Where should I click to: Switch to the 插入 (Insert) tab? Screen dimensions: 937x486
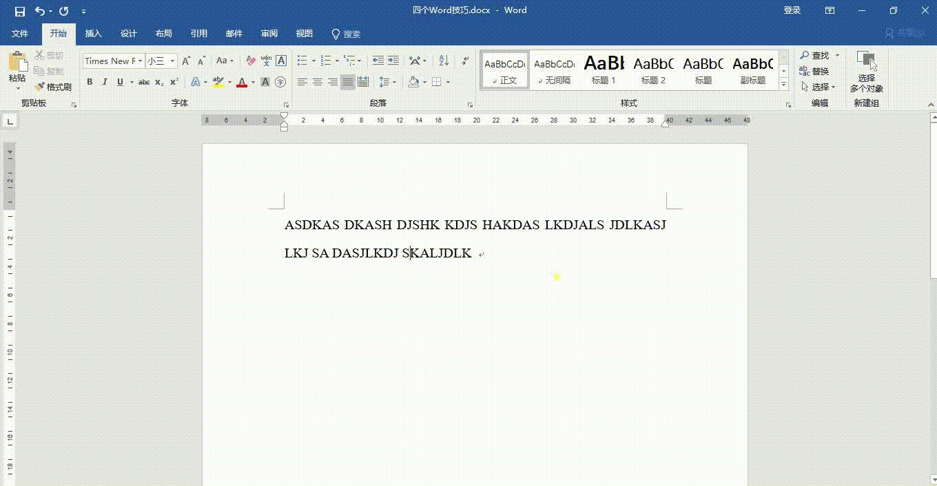coord(93,34)
